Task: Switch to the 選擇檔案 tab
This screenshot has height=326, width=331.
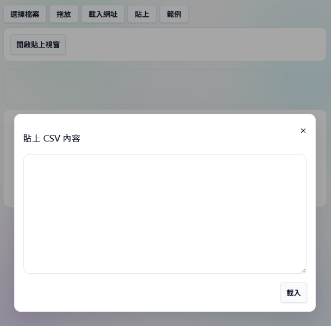Action: point(24,14)
